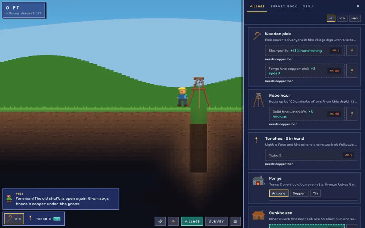The image size is (365, 228).
Task: Click the depth indicator 0 FT box
Action: 24,10
